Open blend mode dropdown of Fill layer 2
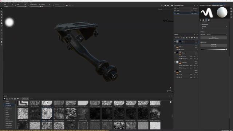 tap(196, 41)
